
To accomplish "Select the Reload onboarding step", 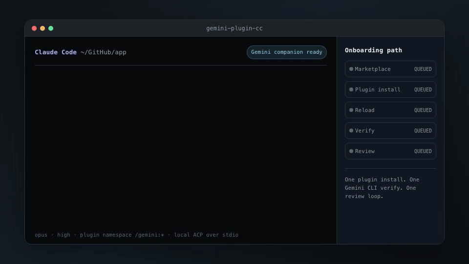I will point(390,110).
